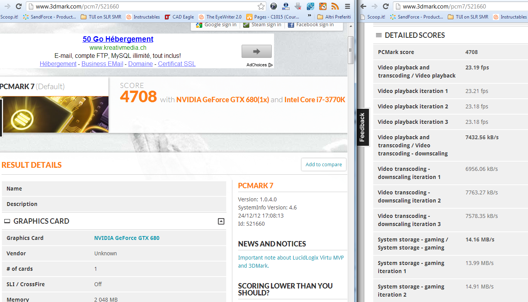528x302 pixels.
Task: Open the vertical Feedback tab
Action: pos(362,127)
